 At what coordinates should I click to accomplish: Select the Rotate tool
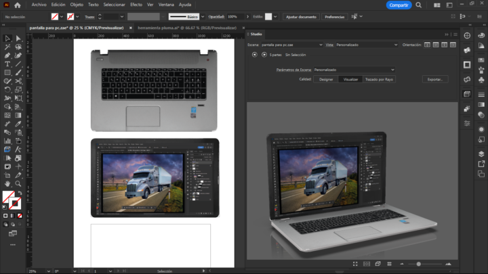[7, 89]
